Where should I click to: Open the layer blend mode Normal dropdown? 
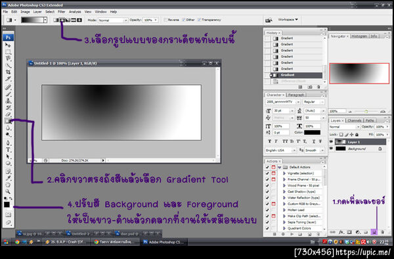click(344, 127)
